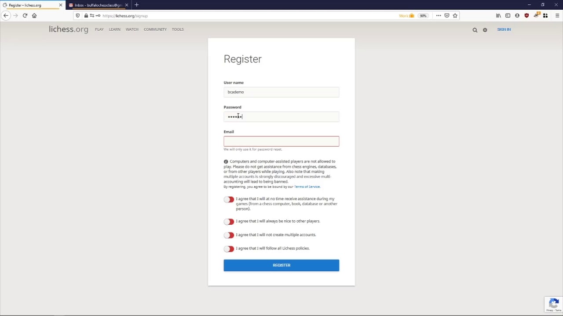The height and width of the screenshot is (316, 563).
Task: Click the browser forward arrow
Action: 15,15
